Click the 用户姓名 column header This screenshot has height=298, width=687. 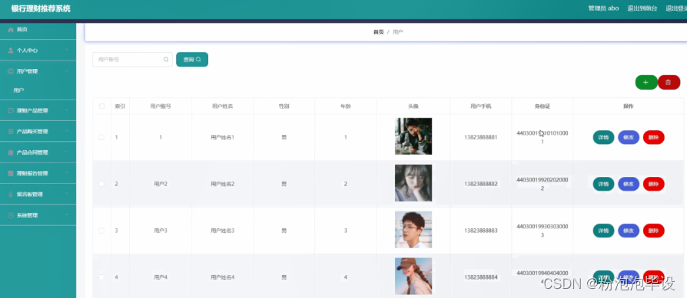coord(222,106)
